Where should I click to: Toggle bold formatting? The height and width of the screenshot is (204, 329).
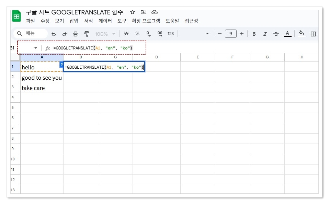(254, 34)
